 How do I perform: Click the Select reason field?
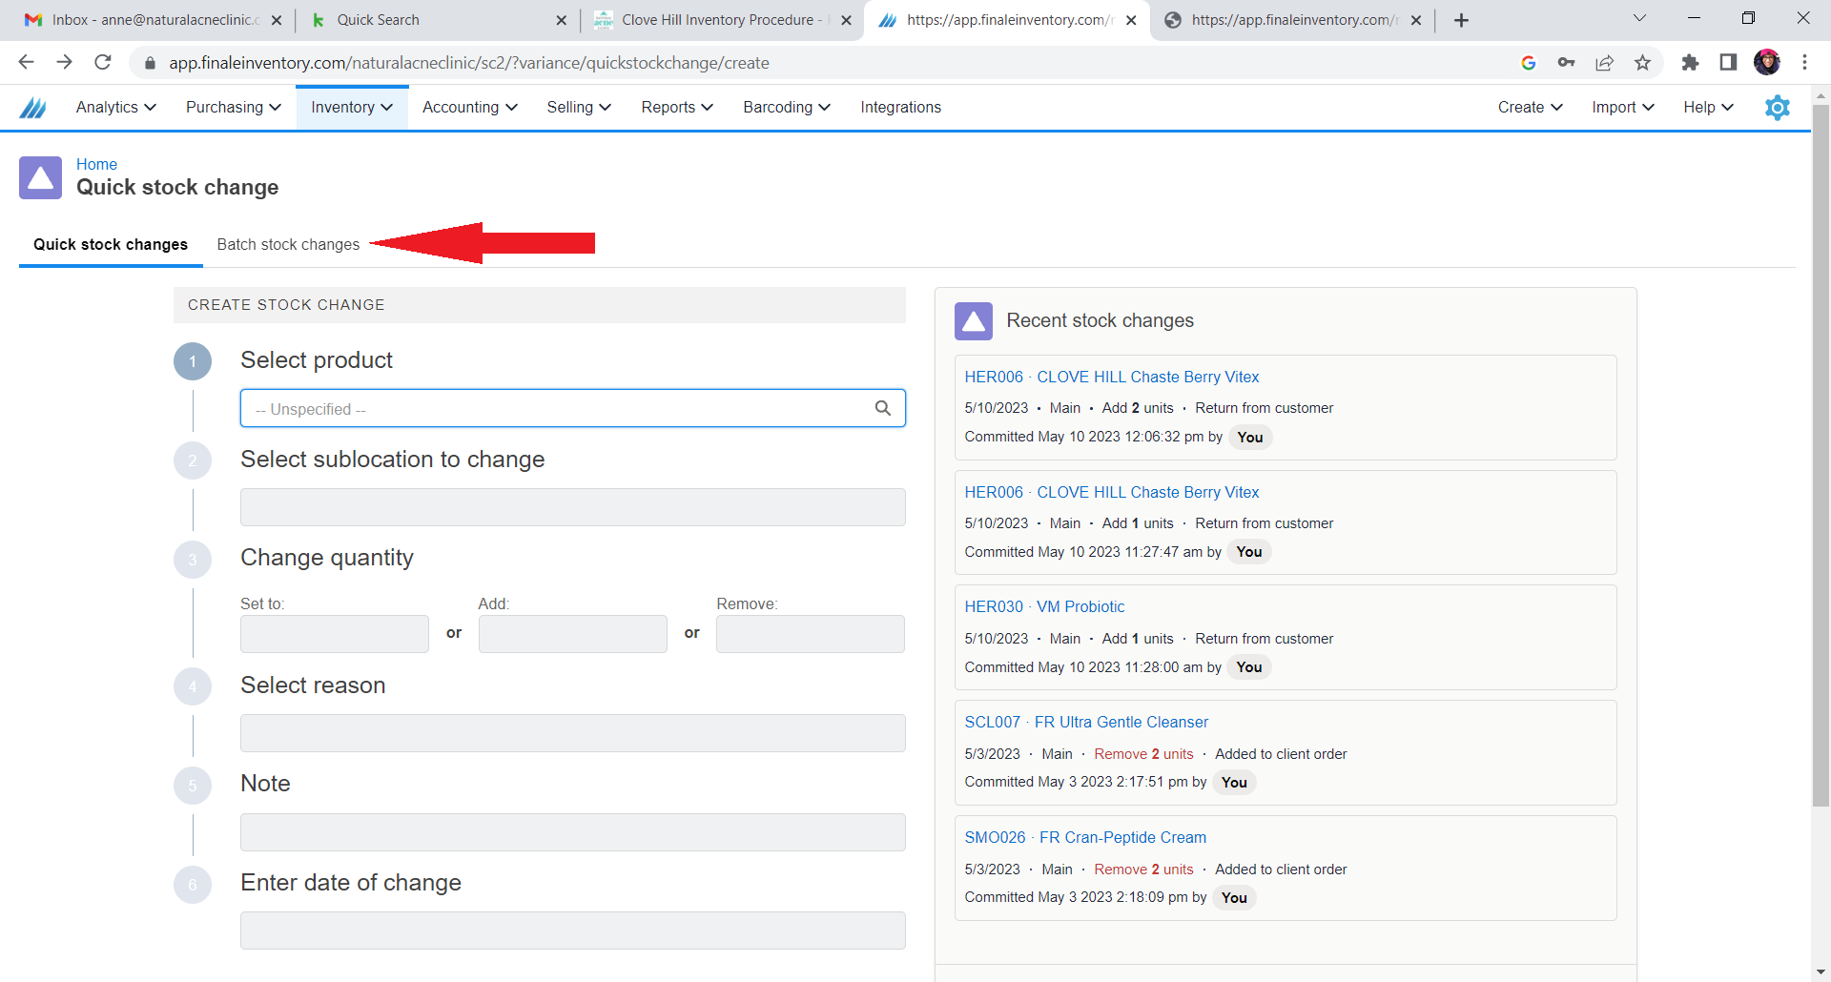coord(572,733)
